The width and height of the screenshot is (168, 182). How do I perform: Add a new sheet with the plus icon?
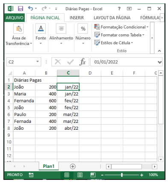tap(73, 166)
